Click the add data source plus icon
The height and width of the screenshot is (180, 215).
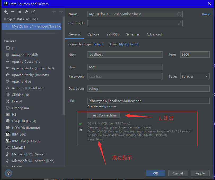tap(6, 12)
